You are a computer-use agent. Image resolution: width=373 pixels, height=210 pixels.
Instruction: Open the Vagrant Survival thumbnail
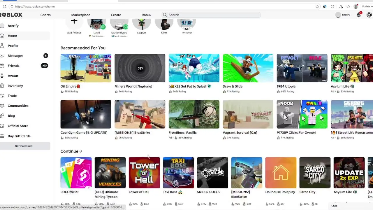click(x=248, y=114)
